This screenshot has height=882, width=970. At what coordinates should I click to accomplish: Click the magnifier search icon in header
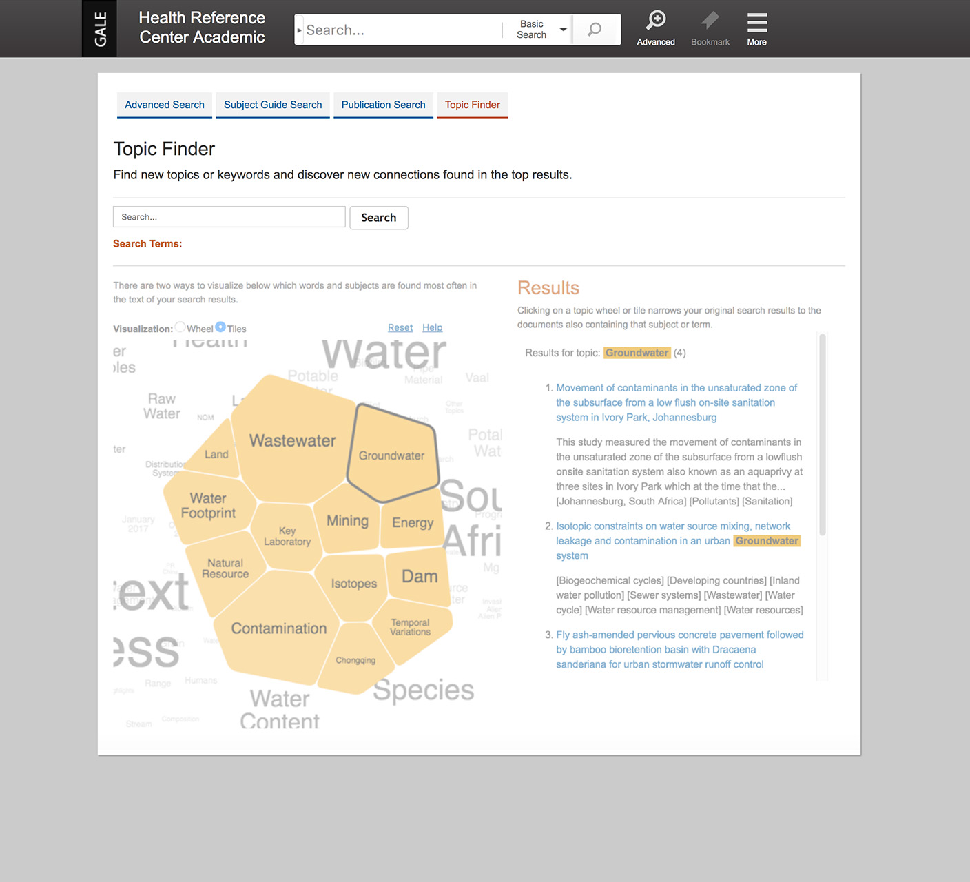point(595,30)
